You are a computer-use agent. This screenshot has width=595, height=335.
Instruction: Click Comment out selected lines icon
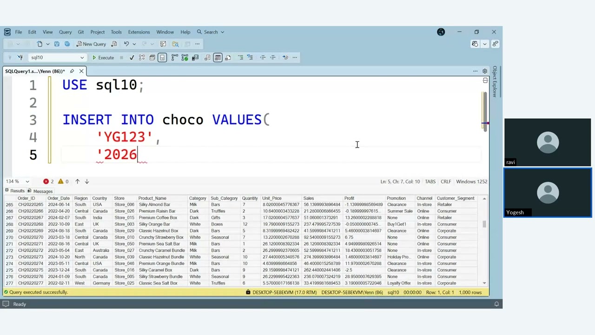(x=240, y=58)
